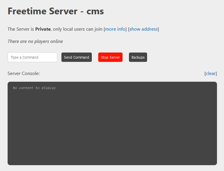The image size is (224, 171).
Task: Open the Backups page
Action: point(138,57)
